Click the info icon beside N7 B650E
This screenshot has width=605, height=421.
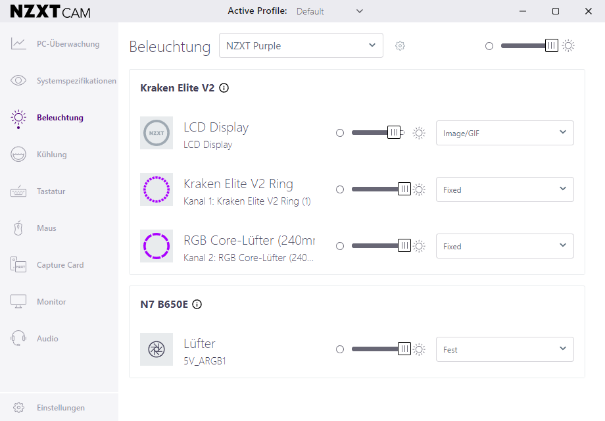pyautogui.click(x=197, y=305)
